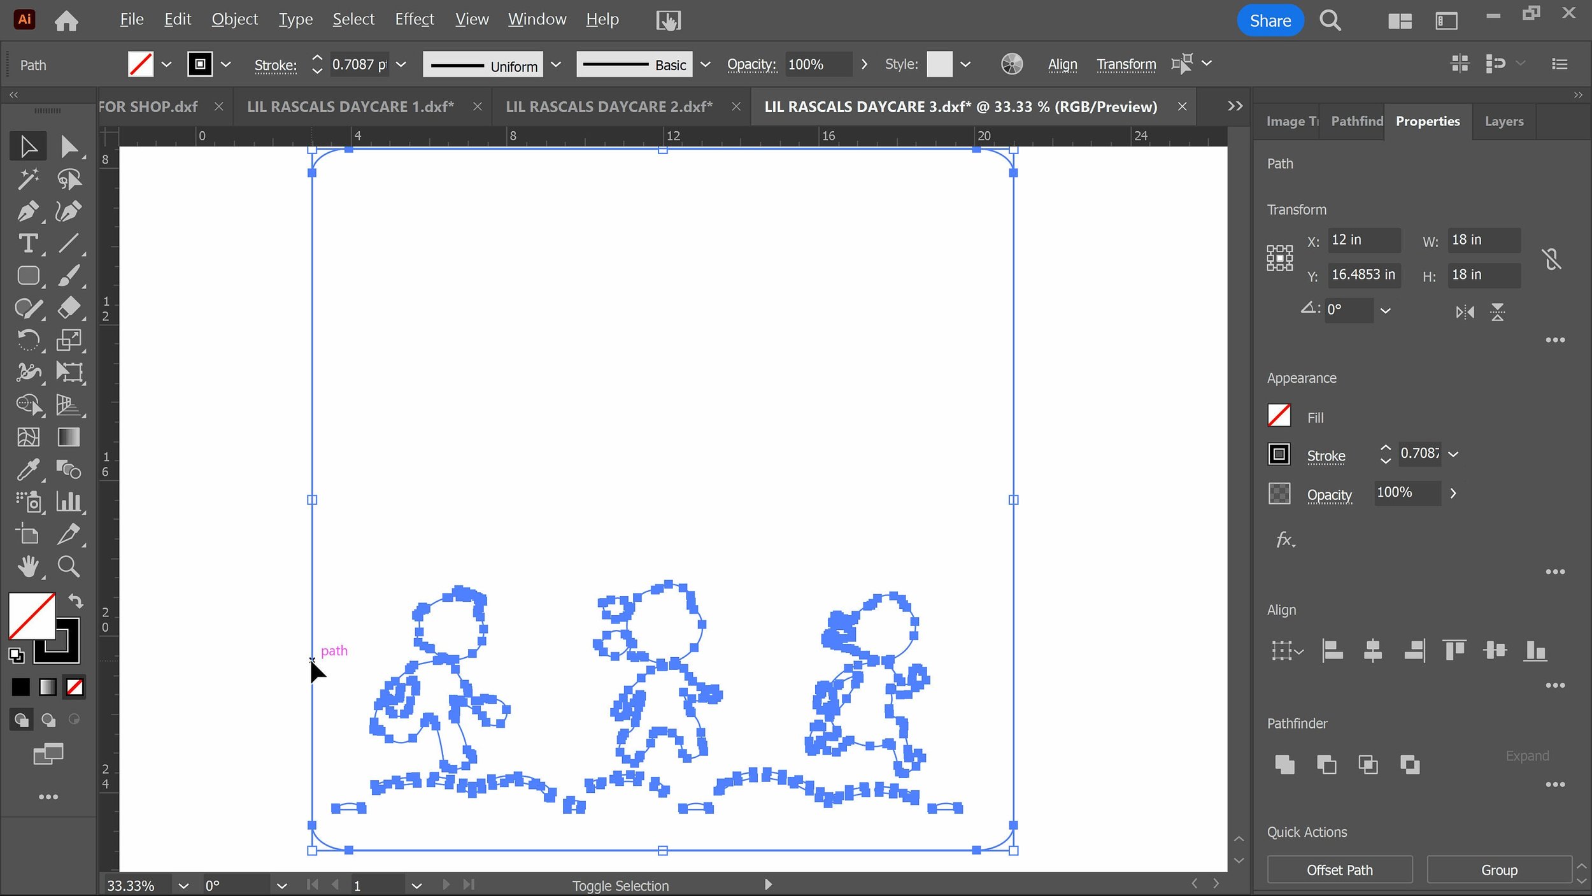Select the Rotate tool

click(x=28, y=340)
